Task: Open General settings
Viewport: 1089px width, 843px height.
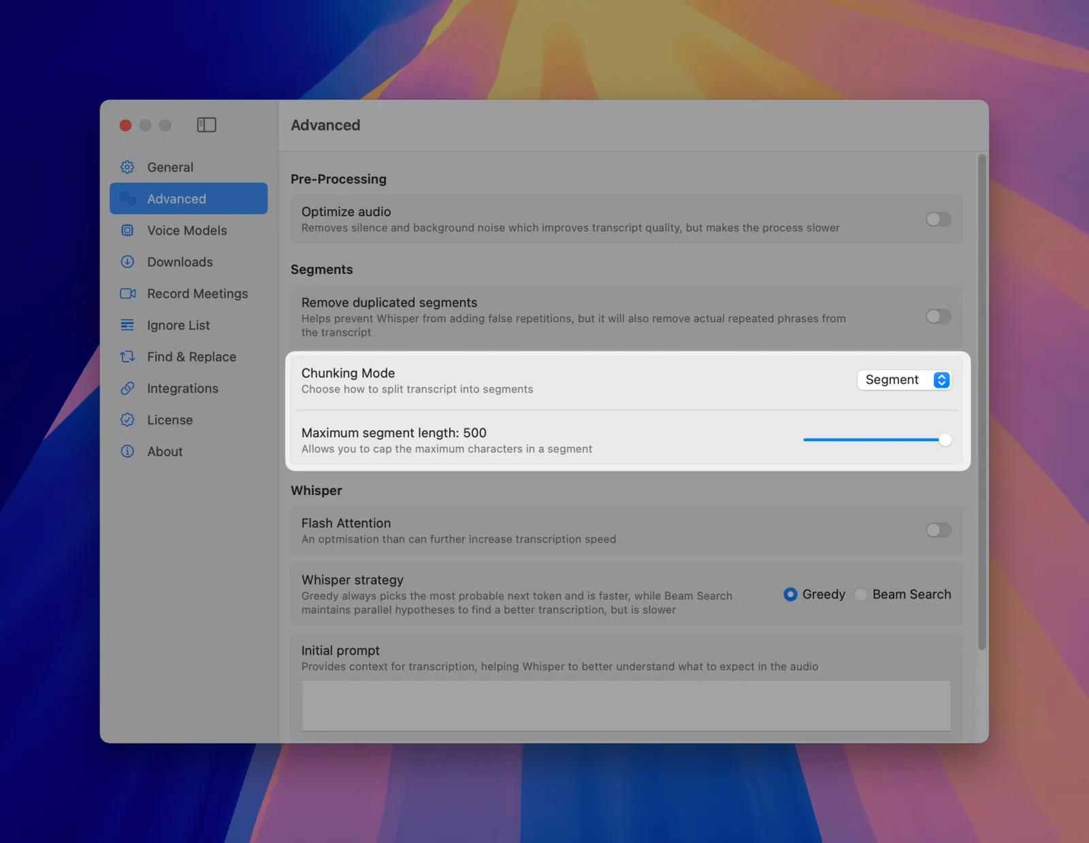Action: [189, 167]
